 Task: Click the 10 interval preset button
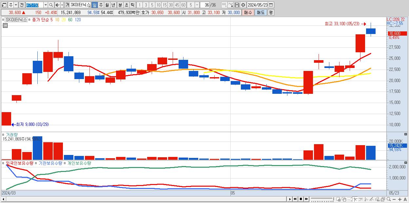pos(158,5)
